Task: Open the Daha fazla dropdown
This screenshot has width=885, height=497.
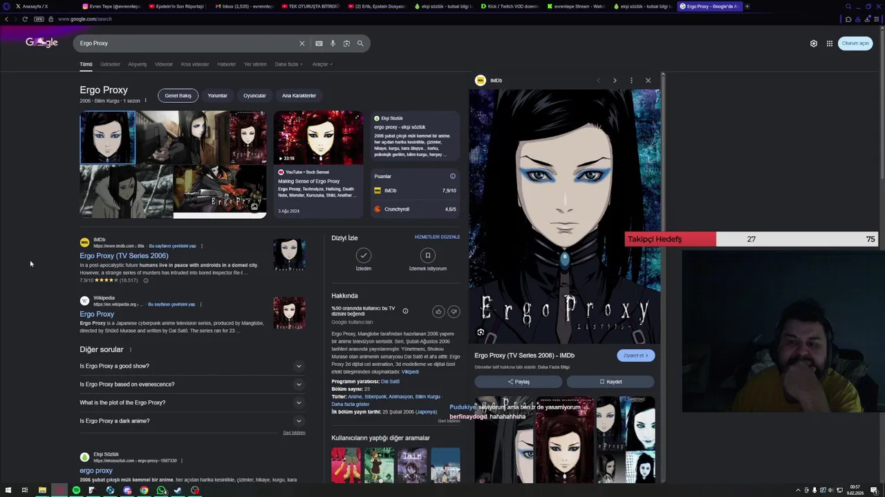Action: (288, 64)
